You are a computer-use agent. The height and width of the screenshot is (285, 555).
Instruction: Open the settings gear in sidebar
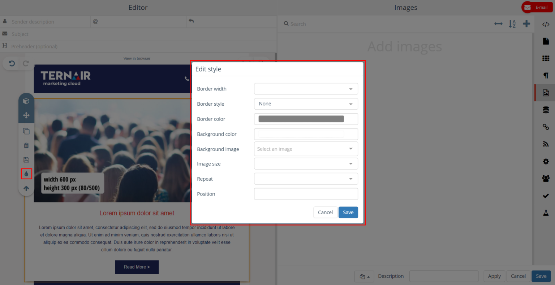[x=546, y=162]
